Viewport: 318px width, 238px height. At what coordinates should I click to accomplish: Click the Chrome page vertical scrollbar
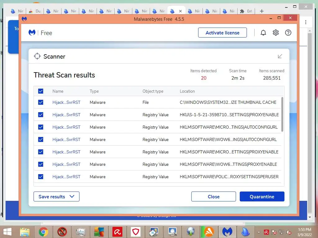310,123
